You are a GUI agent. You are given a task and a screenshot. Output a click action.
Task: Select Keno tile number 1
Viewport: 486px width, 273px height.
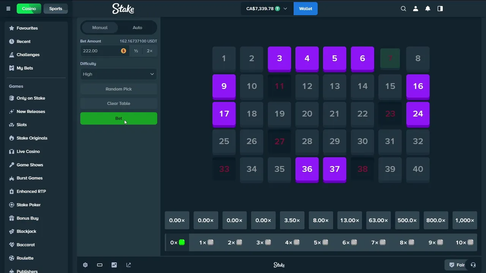224,59
